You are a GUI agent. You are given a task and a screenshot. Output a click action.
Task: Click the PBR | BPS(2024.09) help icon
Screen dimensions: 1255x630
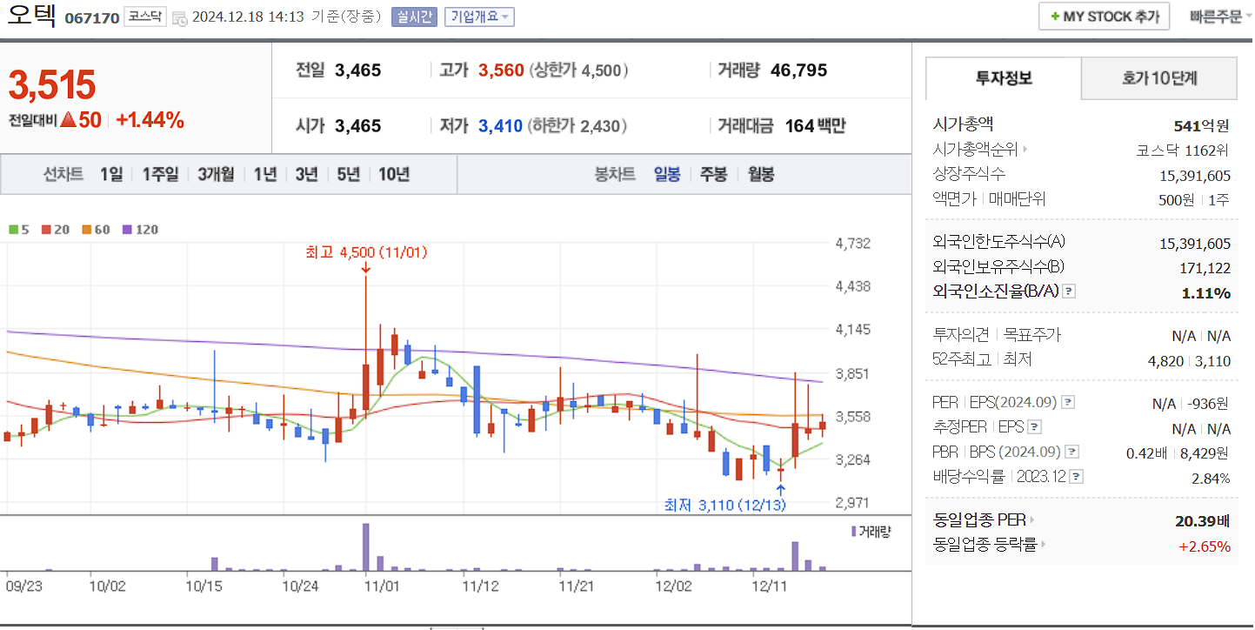tap(1072, 451)
